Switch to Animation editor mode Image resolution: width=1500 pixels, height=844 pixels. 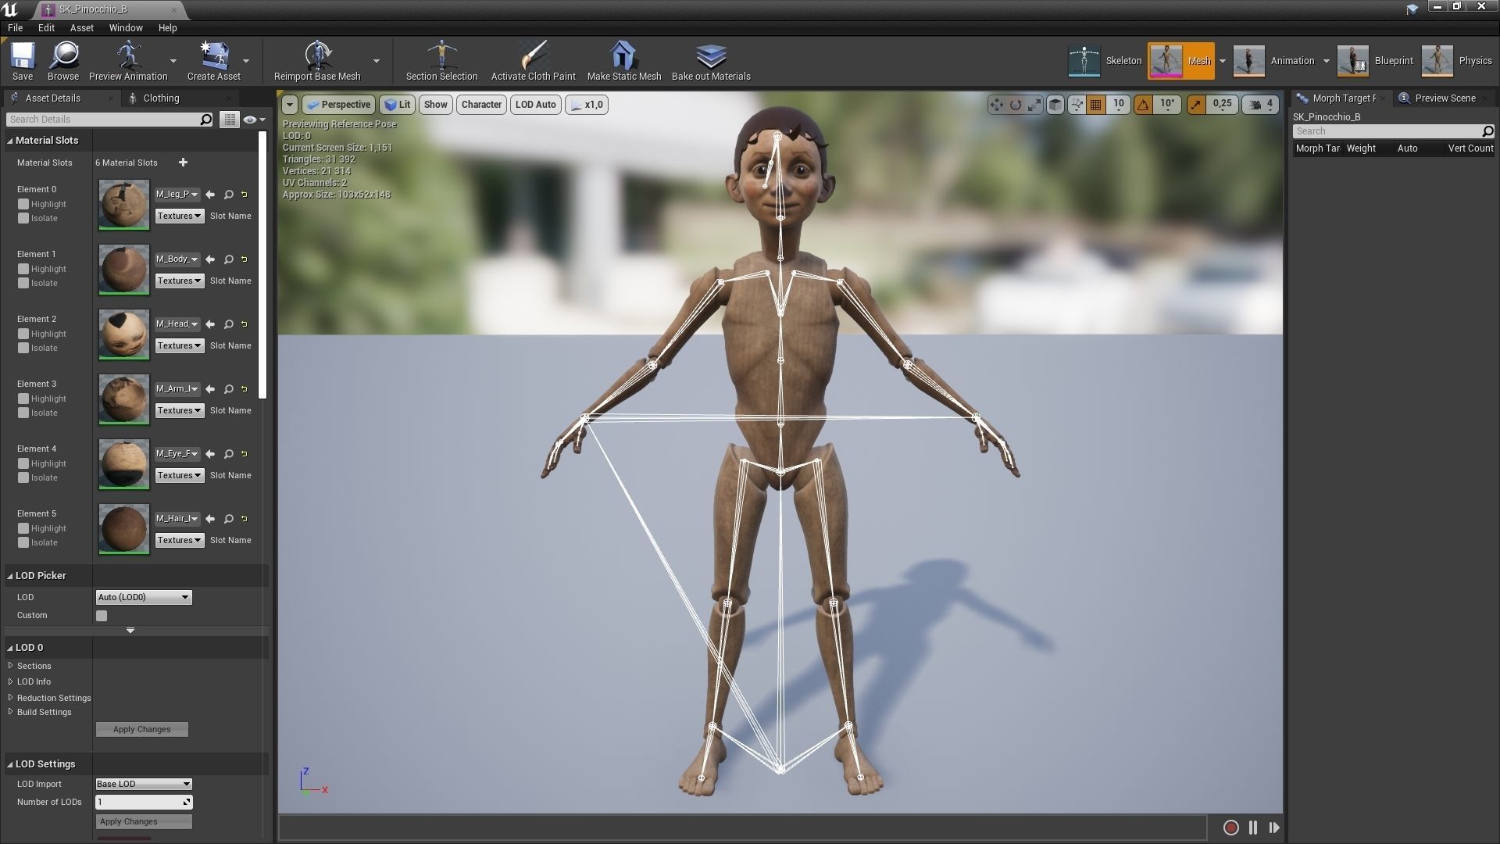click(1275, 61)
